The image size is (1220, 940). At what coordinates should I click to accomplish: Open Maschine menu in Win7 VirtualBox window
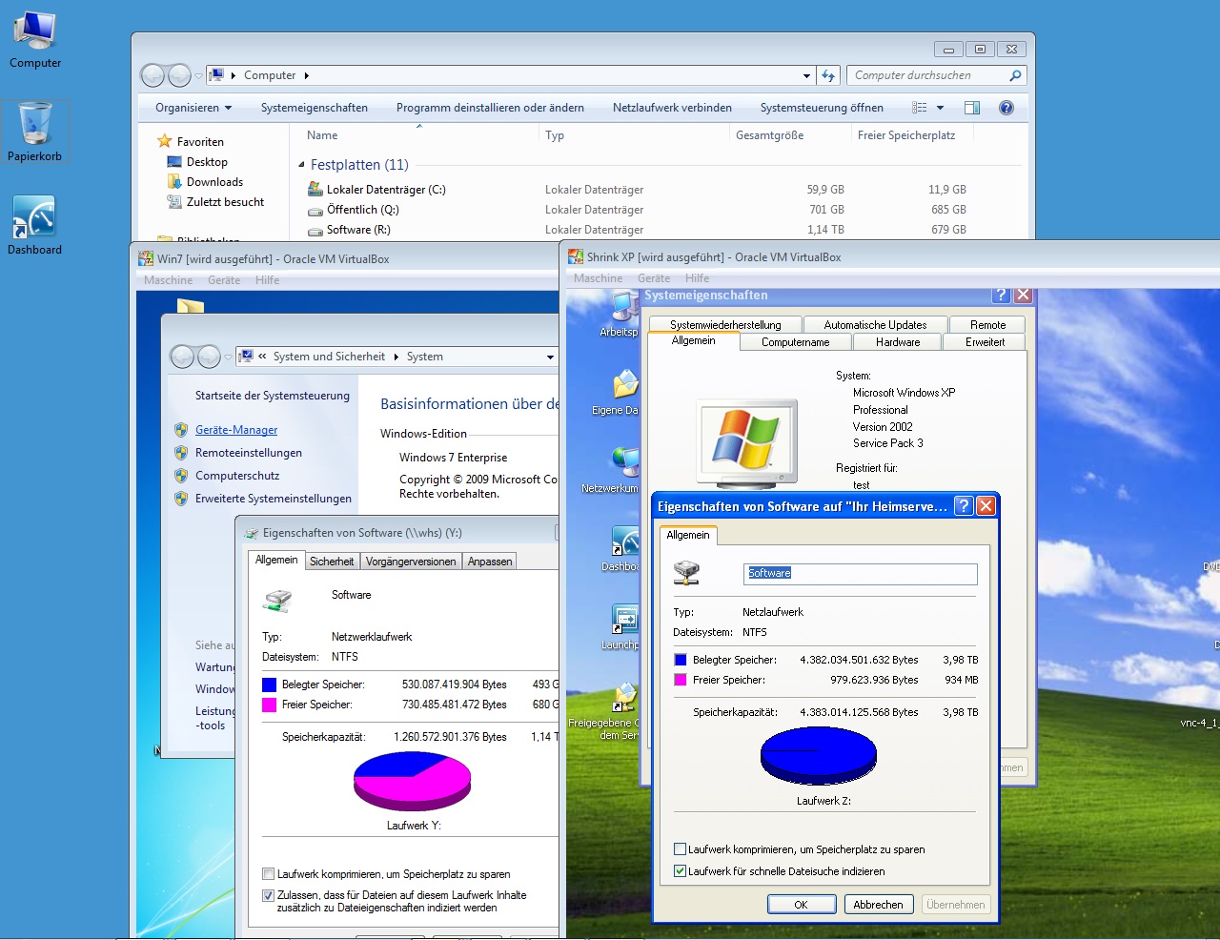(x=168, y=280)
